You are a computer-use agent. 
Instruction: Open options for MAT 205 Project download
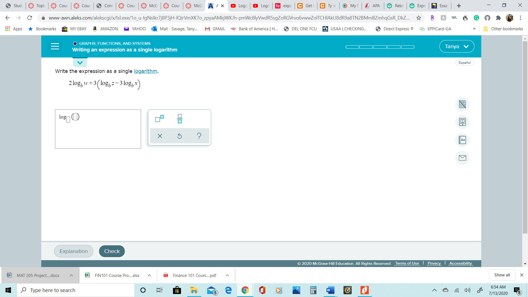pyautogui.click(x=71, y=275)
